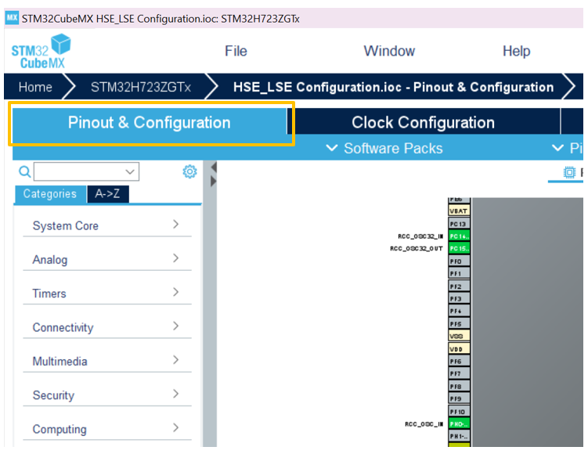The image size is (588, 454).
Task: Click the RCC_OSC32_IN pin label
Action: (420, 236)
